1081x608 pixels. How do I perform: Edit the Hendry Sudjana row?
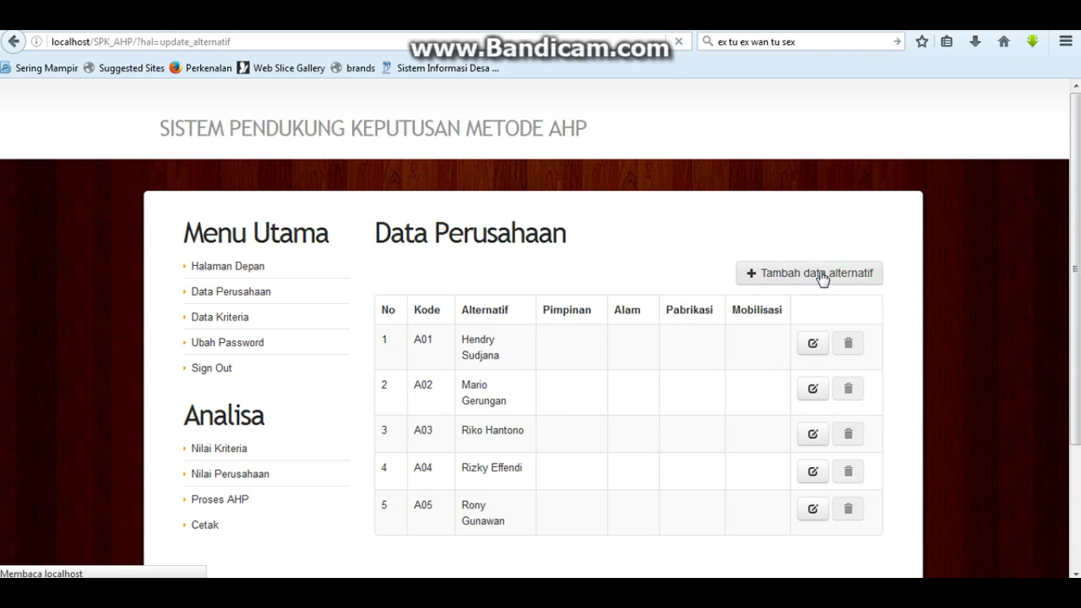pos(813,344)
